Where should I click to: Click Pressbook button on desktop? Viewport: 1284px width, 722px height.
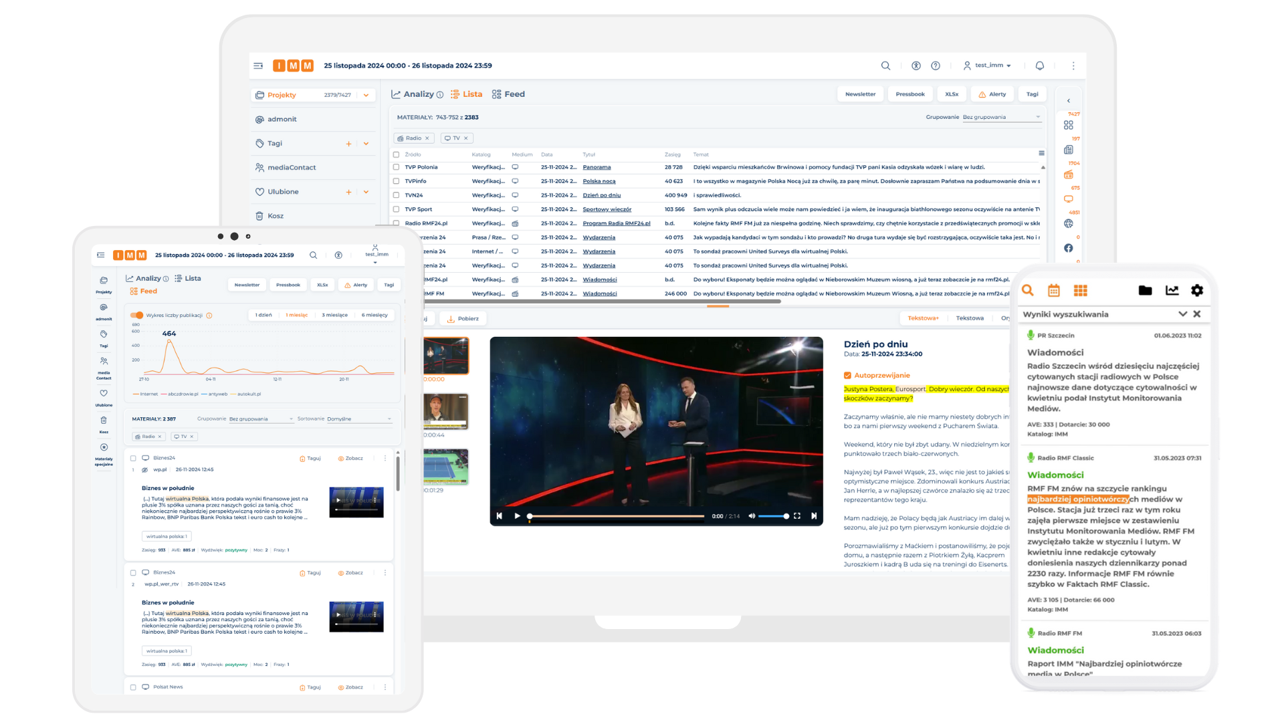click(x=910, y=94)
